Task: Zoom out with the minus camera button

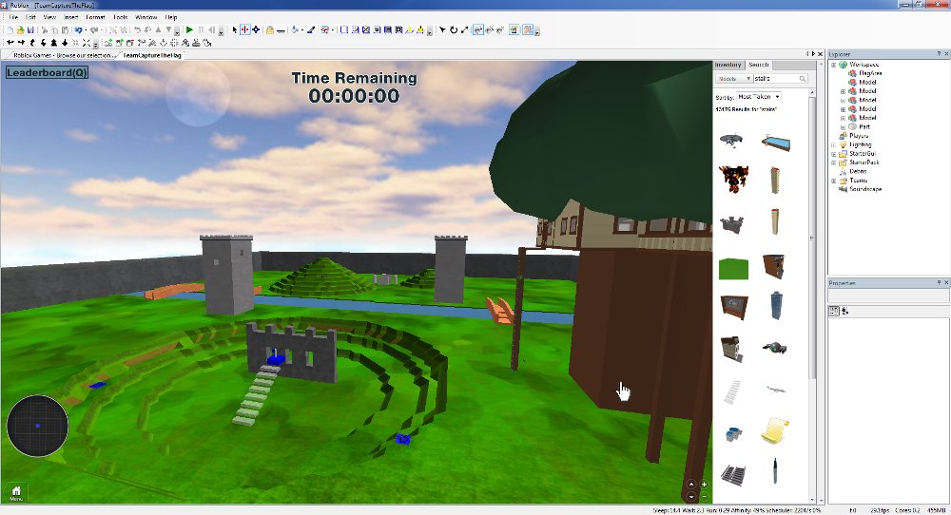Action: pos(704,496)
